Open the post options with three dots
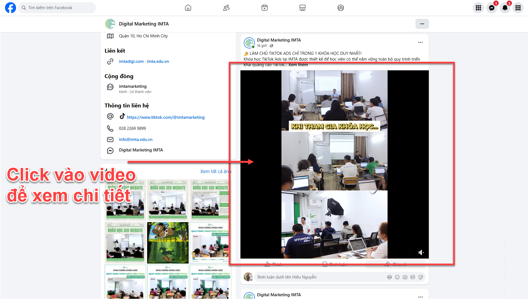Viewport: 528px width, 299px height. click(x=420, y=42)
